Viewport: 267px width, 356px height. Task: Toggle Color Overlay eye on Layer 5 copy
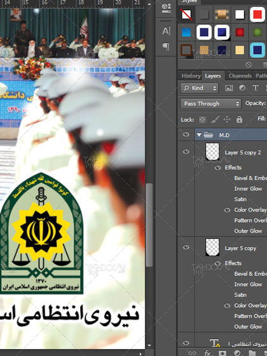coord(227,306)
